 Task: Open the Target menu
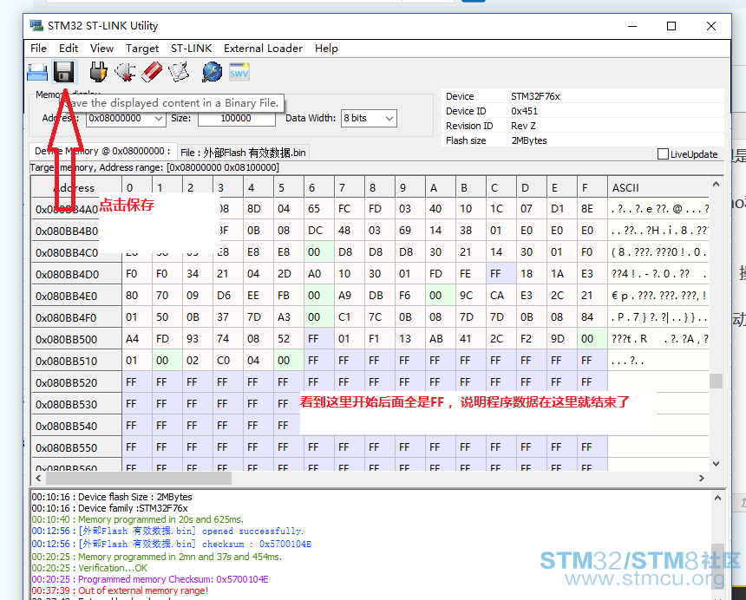[x=142, y=49]
